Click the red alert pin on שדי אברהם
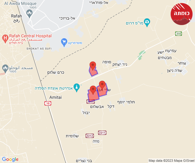This screenshot has width=195, height=163. [102, 85]
